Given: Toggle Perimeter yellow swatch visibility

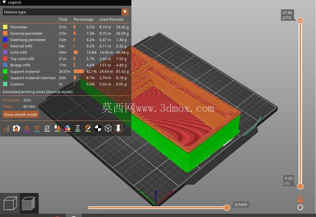Looking at the screenshot, I should pyautogui.click(x=5, y=27).
